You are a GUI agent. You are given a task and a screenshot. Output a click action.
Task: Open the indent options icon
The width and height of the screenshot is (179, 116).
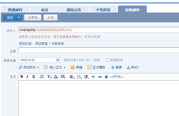pyautogui.click(x=86, y=77)
